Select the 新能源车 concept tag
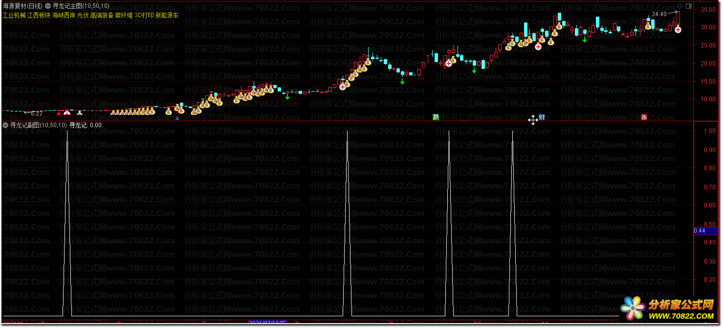 point(167,15)
